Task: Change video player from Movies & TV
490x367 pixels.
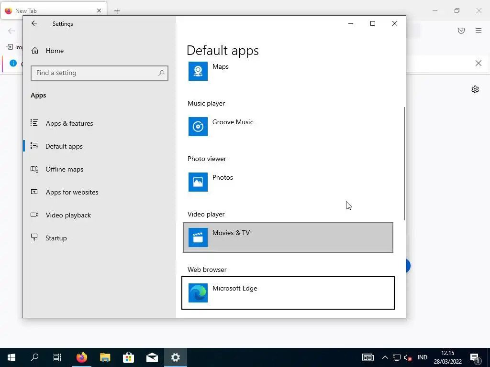Action: click(288, 237)
